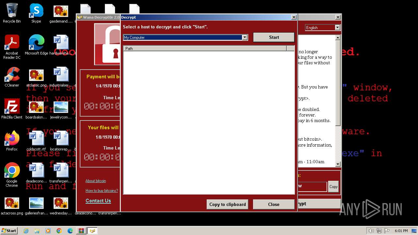Viewport: 418px width, 235px height.
Task: Click the Copy to clipboard button
Action: tap(228, 204)
